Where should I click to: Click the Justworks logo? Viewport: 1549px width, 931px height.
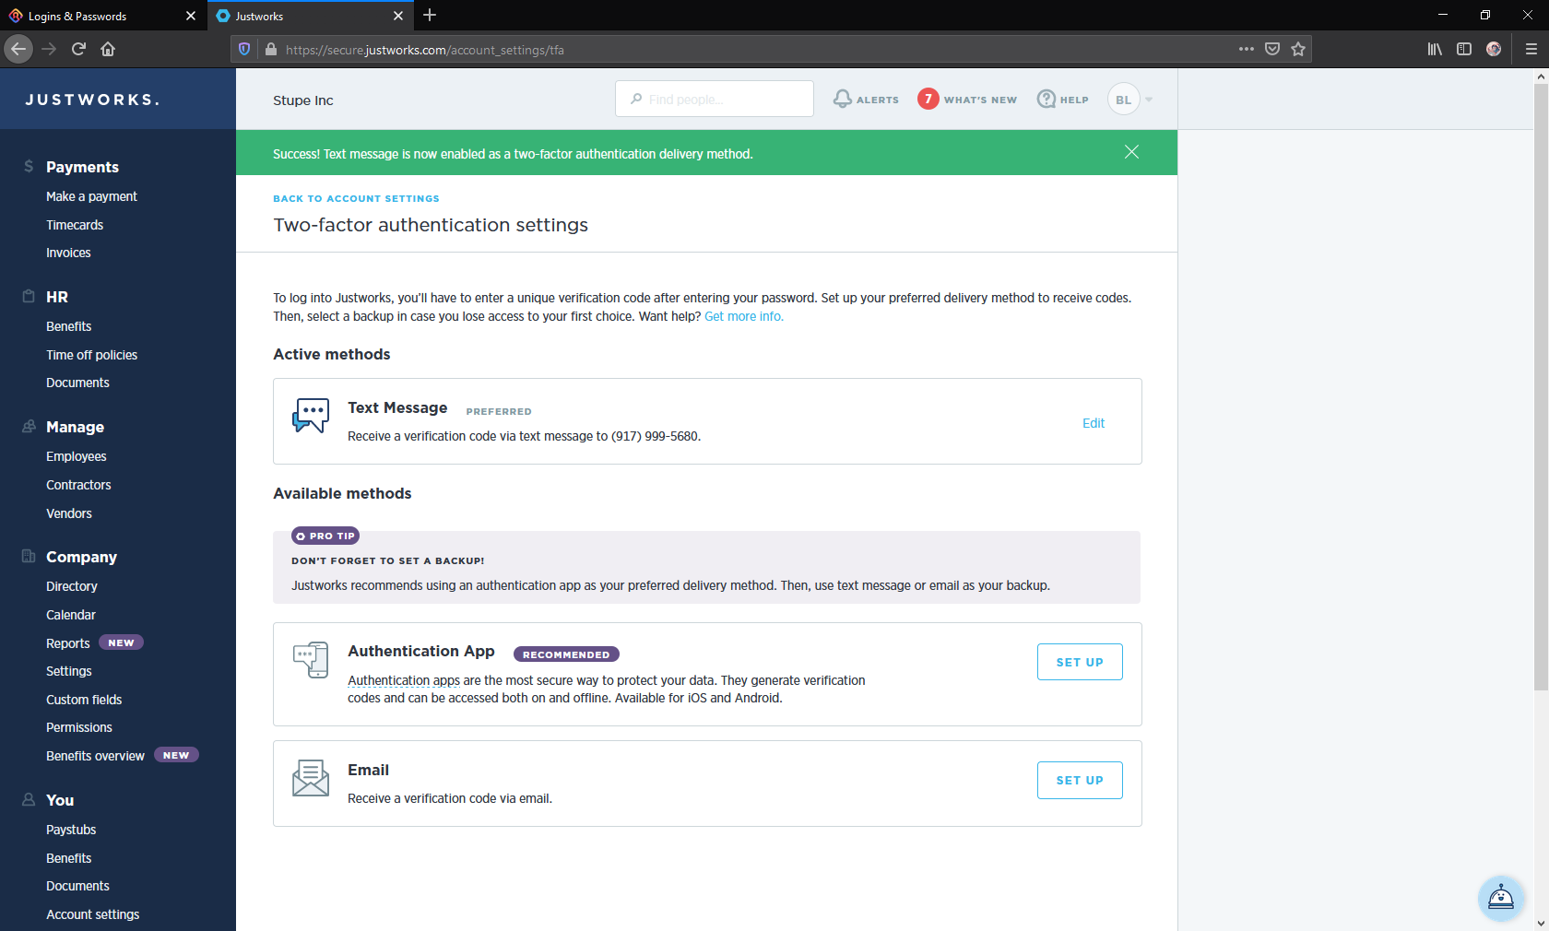tap(92, 100)
